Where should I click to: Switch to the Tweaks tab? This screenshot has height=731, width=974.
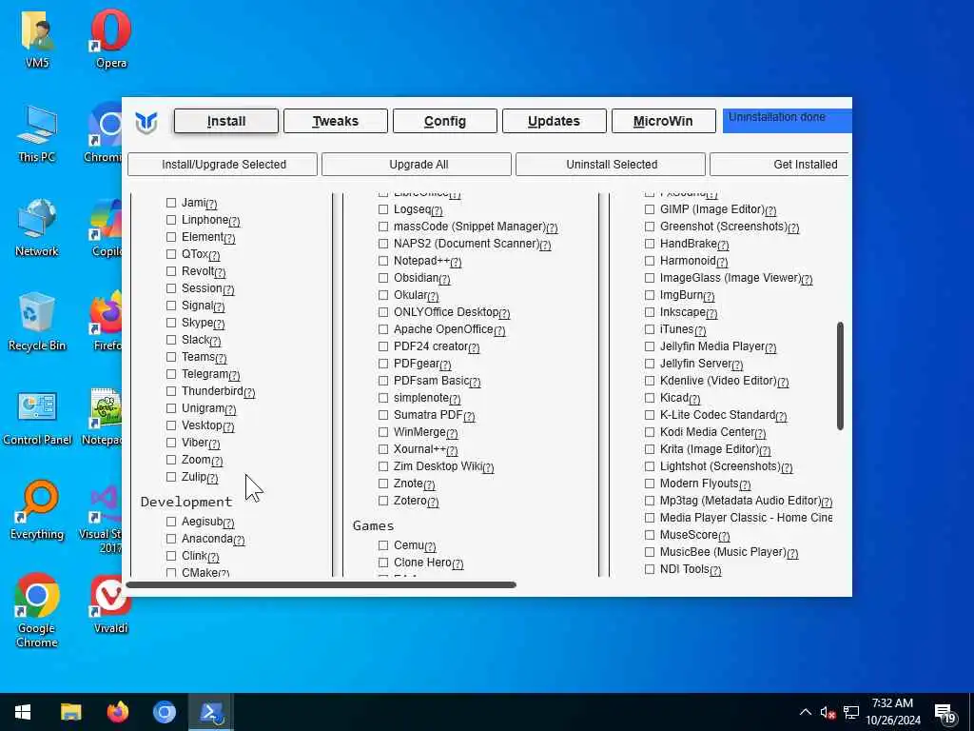336,121
